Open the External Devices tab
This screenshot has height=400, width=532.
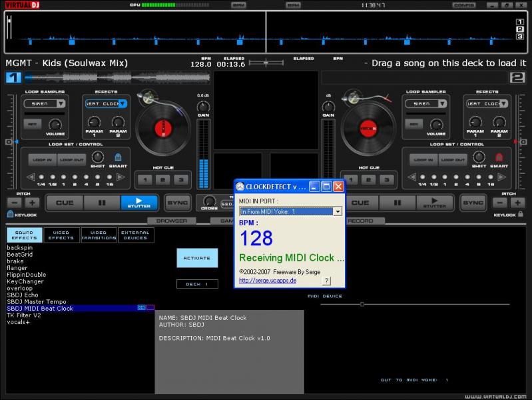click(135, 235)
